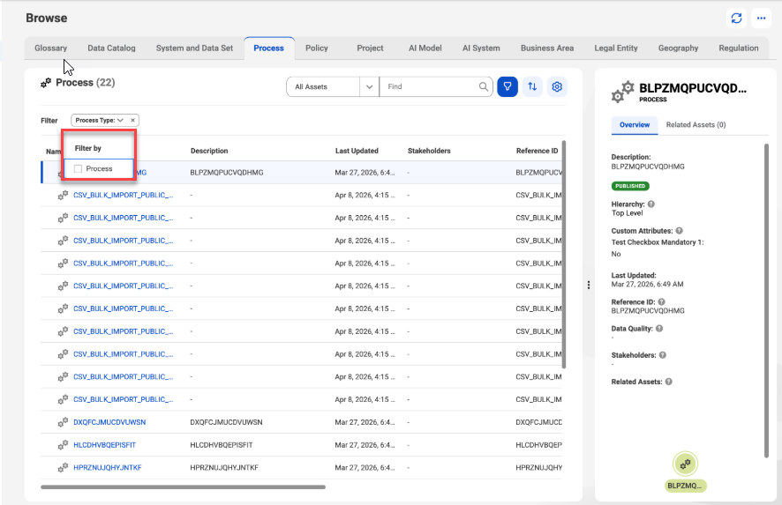Screen dimensions: 782x505
Task: Check the Process checkbox in Filter by
Action: [78, 169]
